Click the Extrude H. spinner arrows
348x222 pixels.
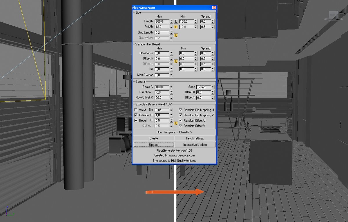(x=171, y=115)
